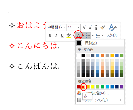The width and height of the screenshot is (133, 110).
Task: Click the red font color A button
Action: [x=78, y=36]
